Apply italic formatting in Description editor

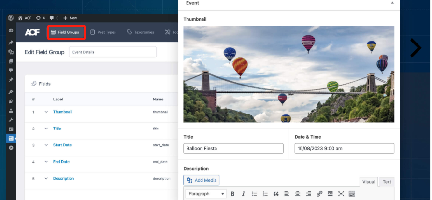[243, 194]
